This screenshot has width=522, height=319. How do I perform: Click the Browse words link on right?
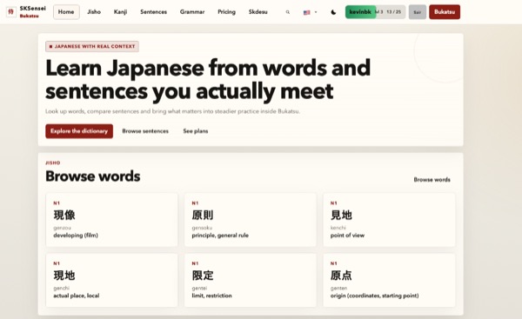coord(432,180)
